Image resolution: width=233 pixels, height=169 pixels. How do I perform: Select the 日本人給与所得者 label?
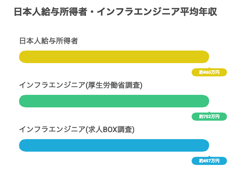pos(49,41)
